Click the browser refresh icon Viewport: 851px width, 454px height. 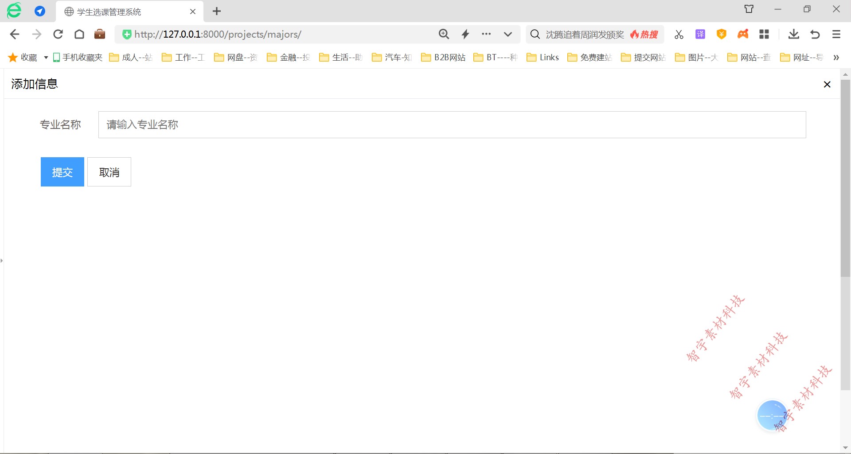pyautogui.click(x=58, y=34)
